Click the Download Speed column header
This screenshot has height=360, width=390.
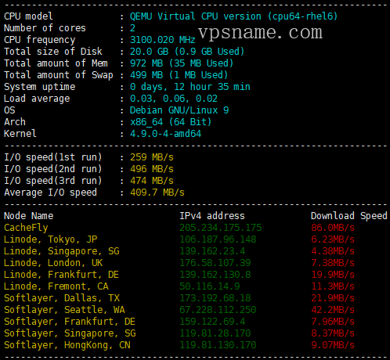click(x=349, y=216)
